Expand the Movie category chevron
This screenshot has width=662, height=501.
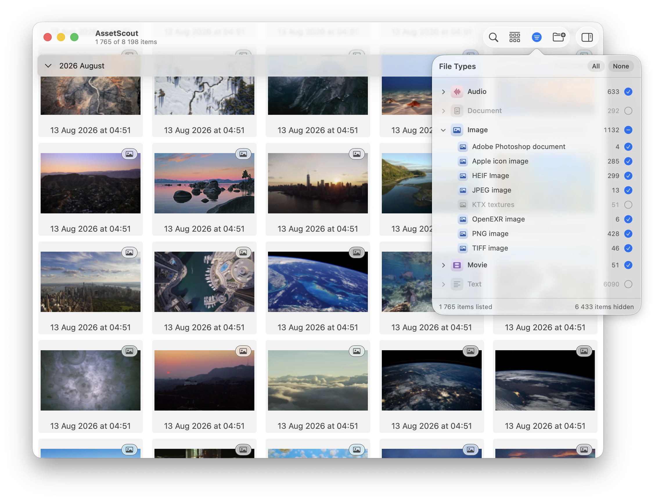443,265
